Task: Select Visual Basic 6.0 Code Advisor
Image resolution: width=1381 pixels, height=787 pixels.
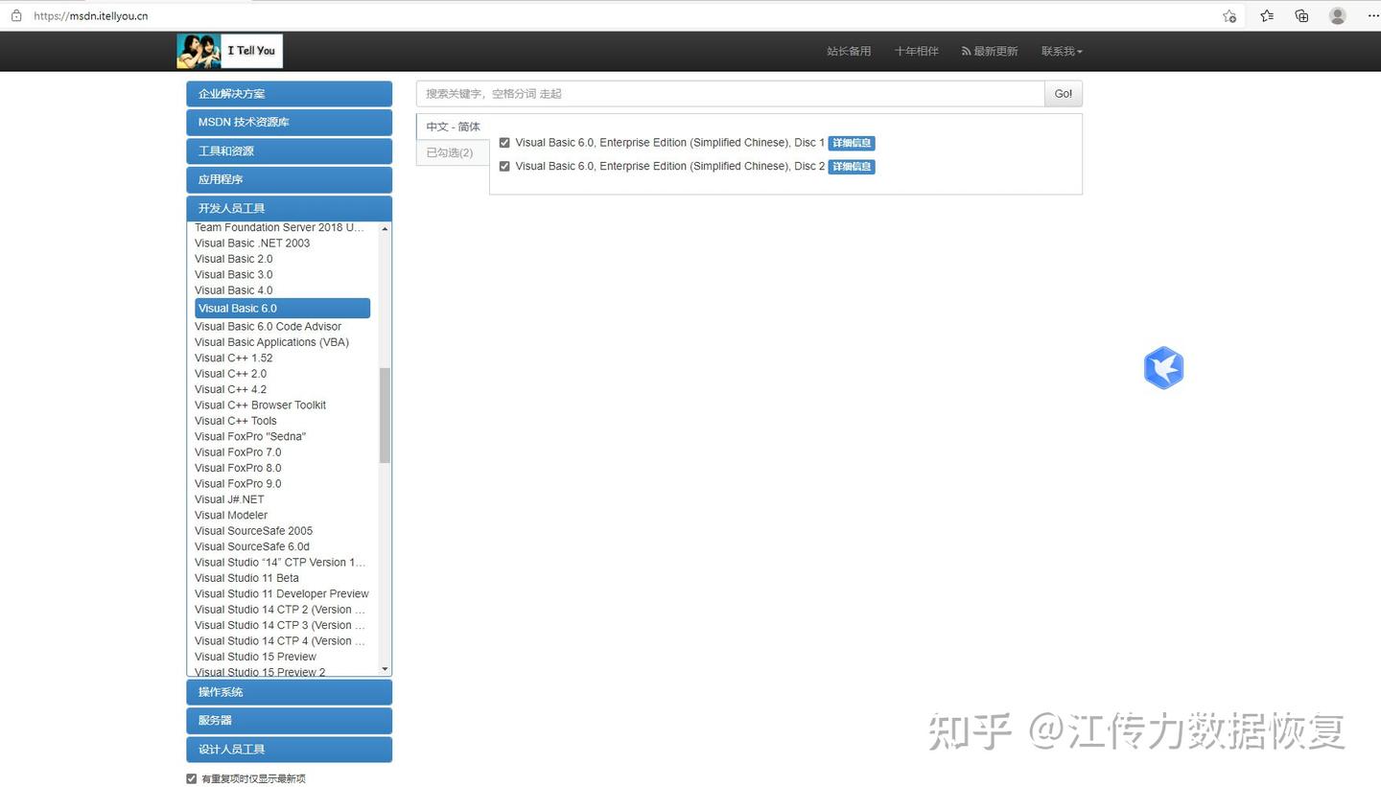Action: tap(268, 327)
